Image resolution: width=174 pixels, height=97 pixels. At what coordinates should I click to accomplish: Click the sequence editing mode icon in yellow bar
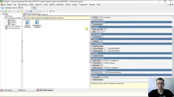pos(25,18)
